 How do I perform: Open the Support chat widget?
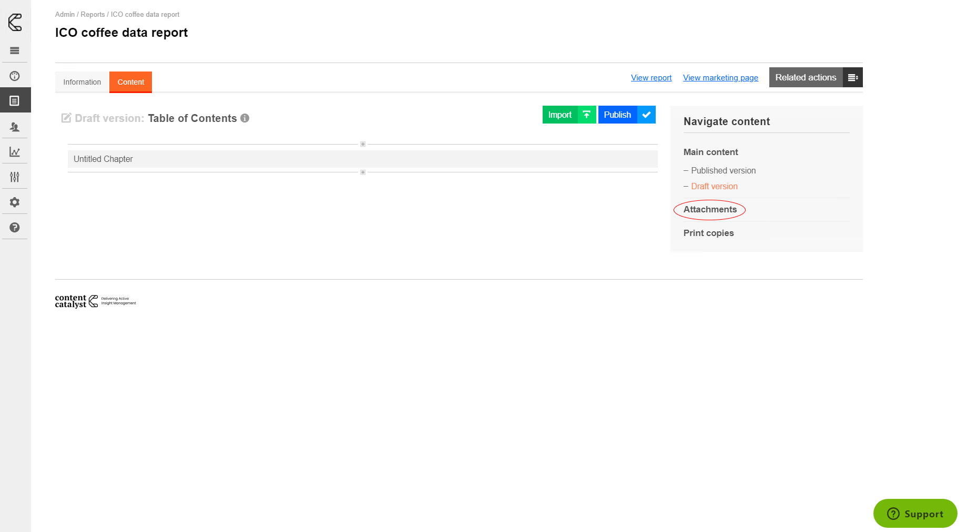915,514
